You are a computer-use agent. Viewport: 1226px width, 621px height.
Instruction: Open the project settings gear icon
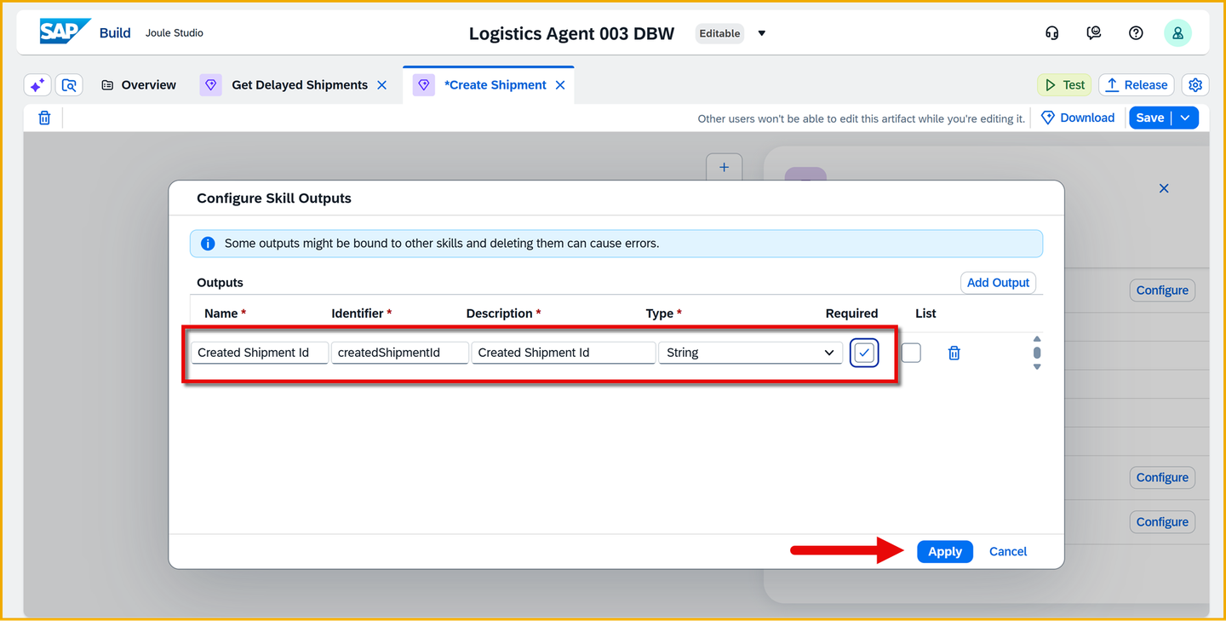[1195, 85]
